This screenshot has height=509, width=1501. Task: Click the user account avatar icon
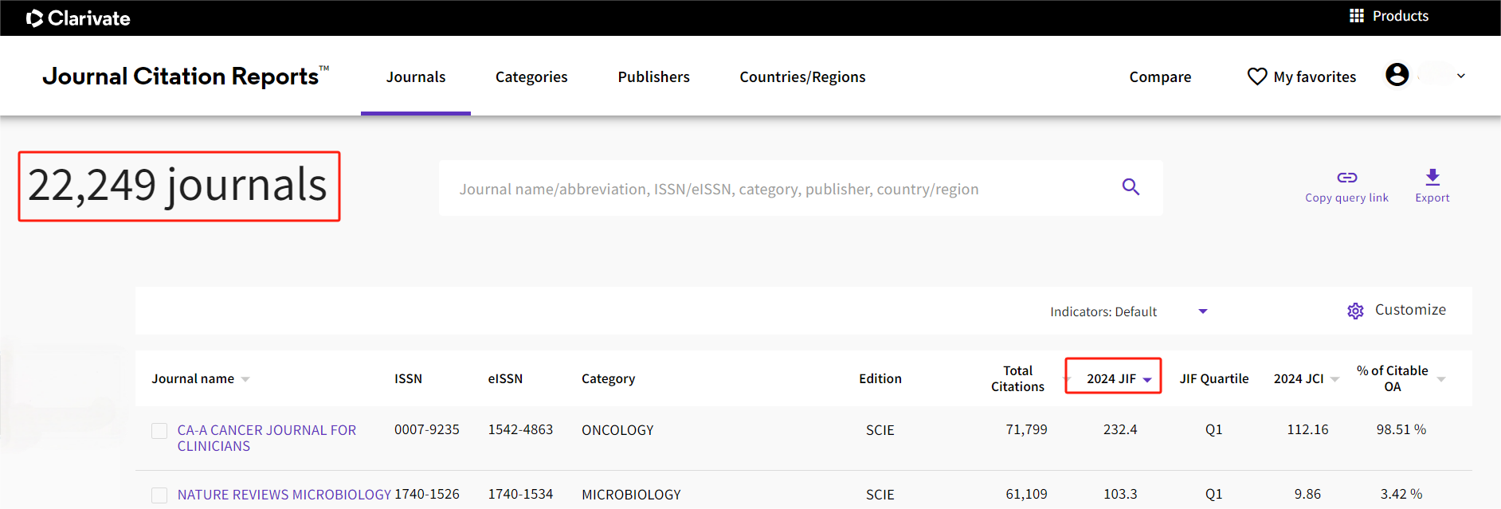[x=1397, y=75]
